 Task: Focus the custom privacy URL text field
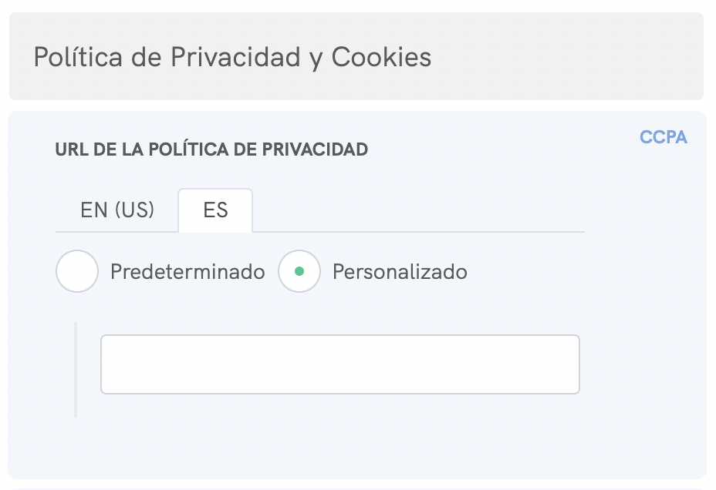click(x=339, y=364)
